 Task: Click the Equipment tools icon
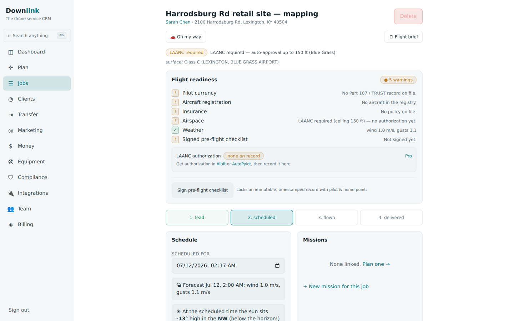pos(11,162)
